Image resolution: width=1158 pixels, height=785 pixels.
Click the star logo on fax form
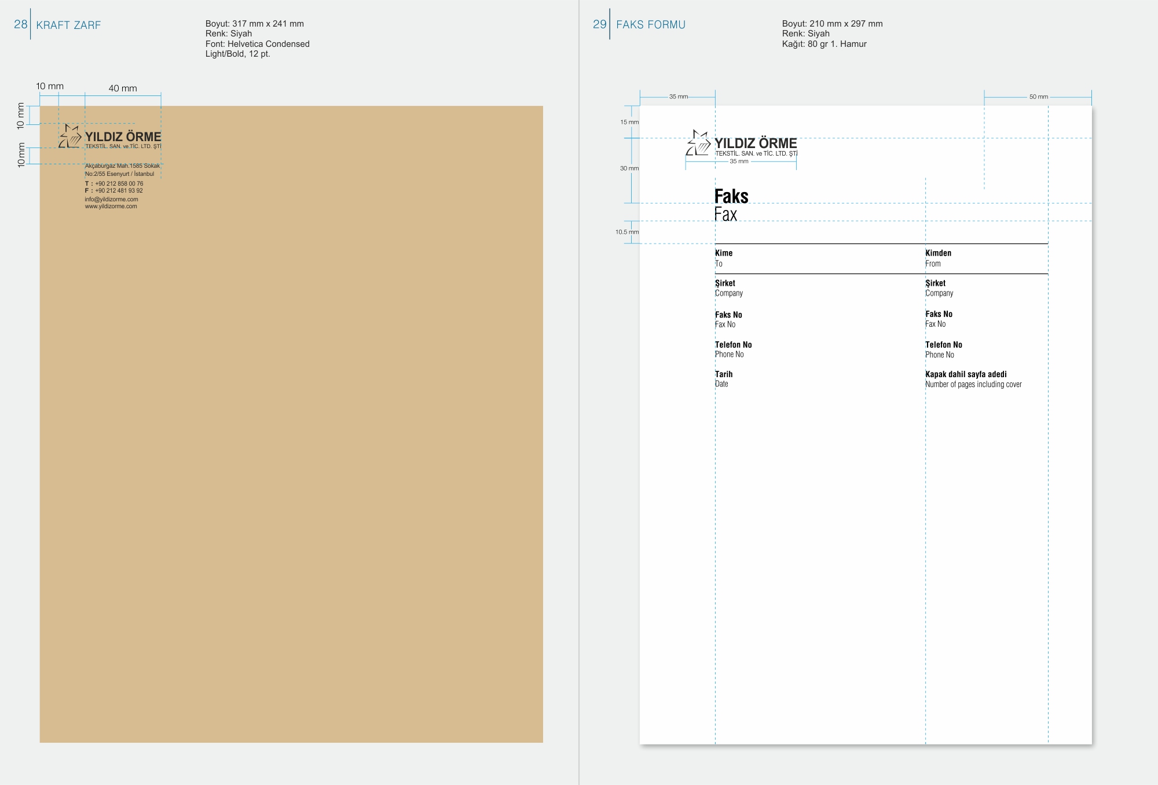pyautogui.click(x=698, y=143)
